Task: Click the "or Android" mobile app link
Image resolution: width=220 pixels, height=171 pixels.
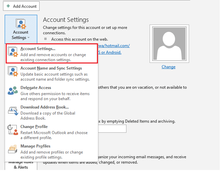Action: (x=110, y=52)
